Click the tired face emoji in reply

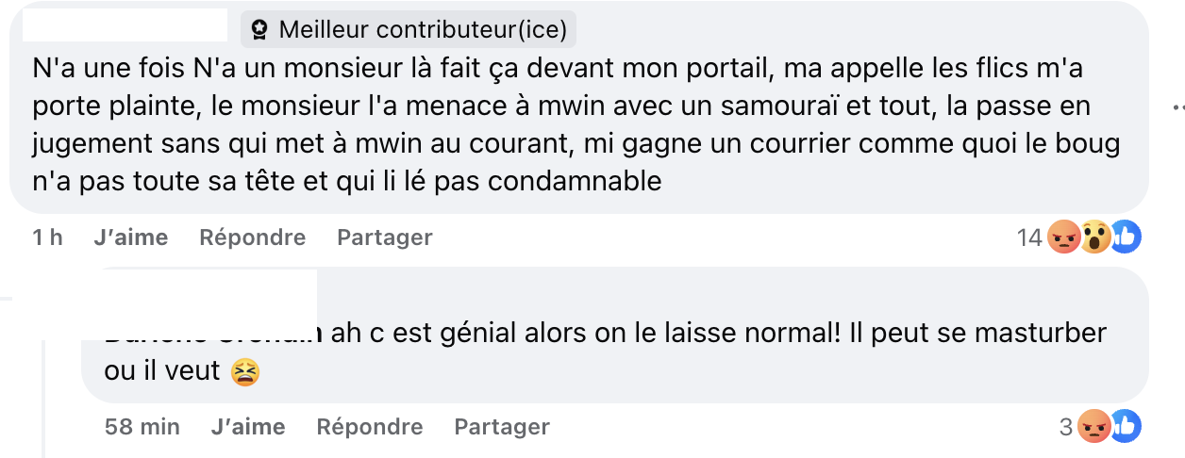pyautogui.click(x=245, y=373)
